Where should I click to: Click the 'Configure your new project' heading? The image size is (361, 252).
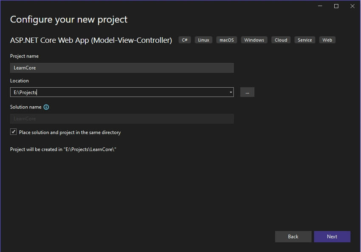click(x=69, y=20)
